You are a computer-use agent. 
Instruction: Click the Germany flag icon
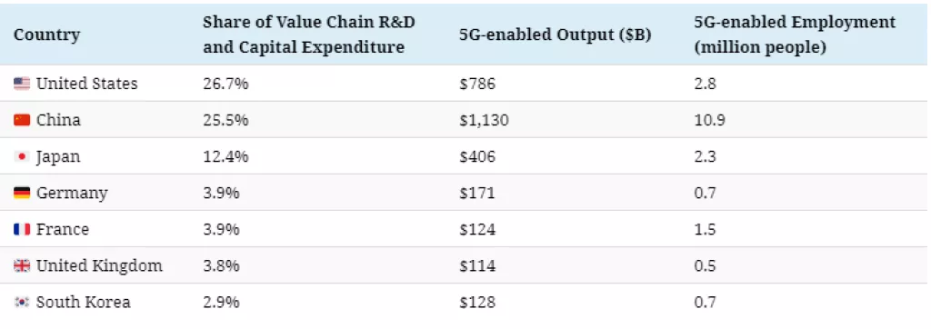point(22,193)
